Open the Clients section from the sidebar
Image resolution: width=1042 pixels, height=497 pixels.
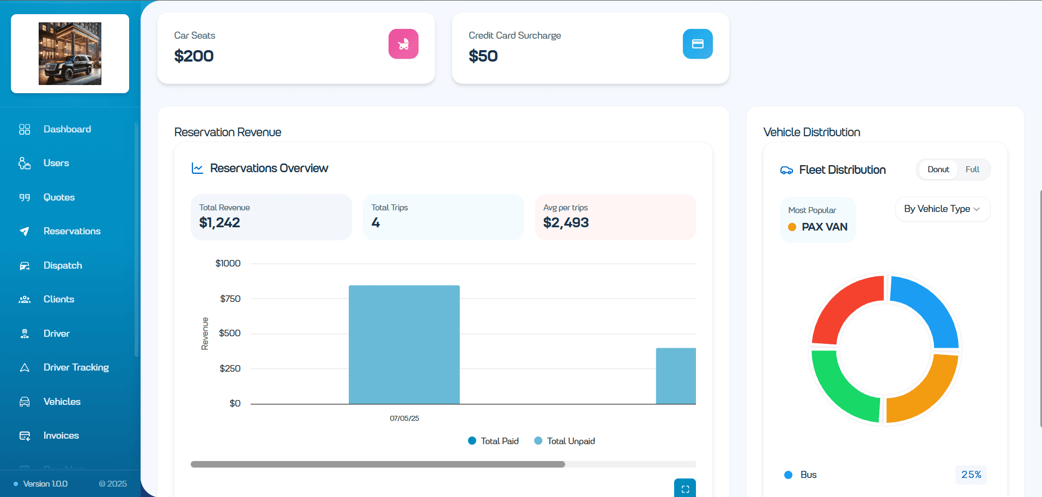point(58,299)
